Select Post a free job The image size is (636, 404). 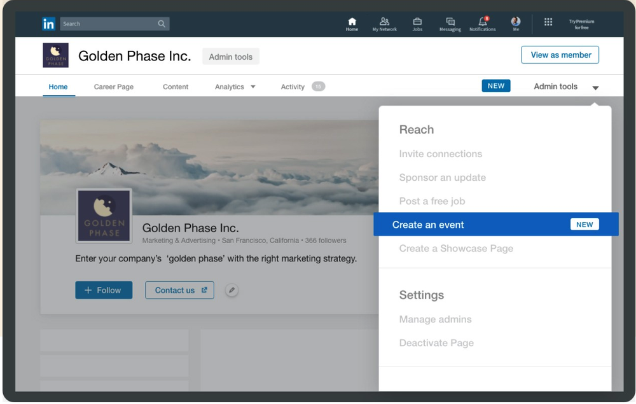point(432,201)
